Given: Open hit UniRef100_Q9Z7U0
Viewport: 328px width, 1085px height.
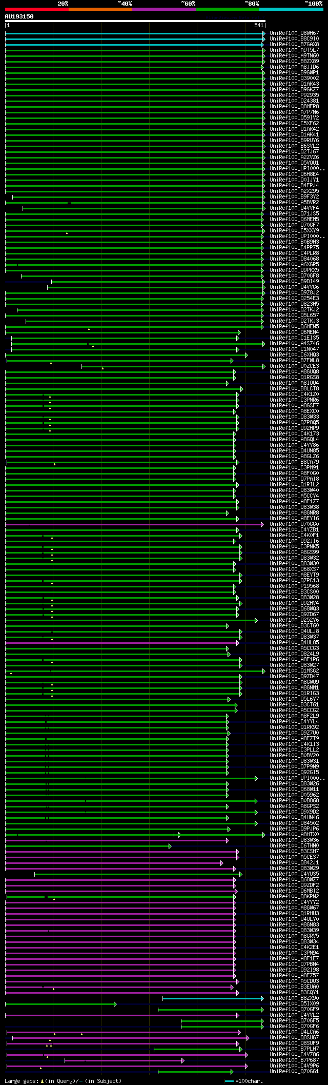Looking at the screenshot, I should coord(294,733).
